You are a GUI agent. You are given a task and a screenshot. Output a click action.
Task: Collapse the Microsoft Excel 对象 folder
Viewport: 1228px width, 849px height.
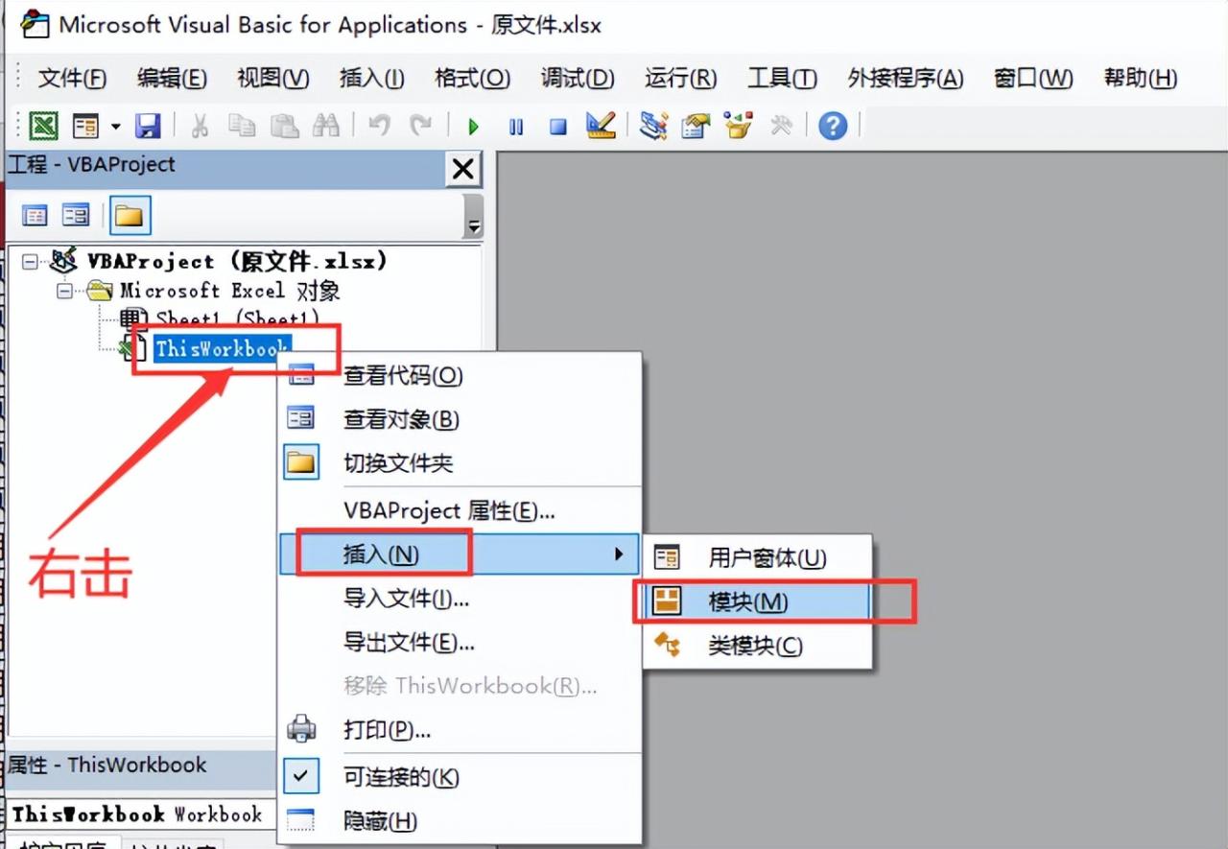(x=65, y=290)
